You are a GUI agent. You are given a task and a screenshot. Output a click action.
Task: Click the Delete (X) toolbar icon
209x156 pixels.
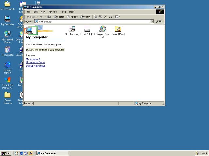pyautogui.click(x=105, y=17)
